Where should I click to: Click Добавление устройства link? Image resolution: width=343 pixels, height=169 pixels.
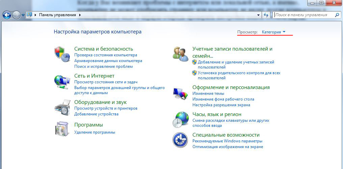[96, 114]
